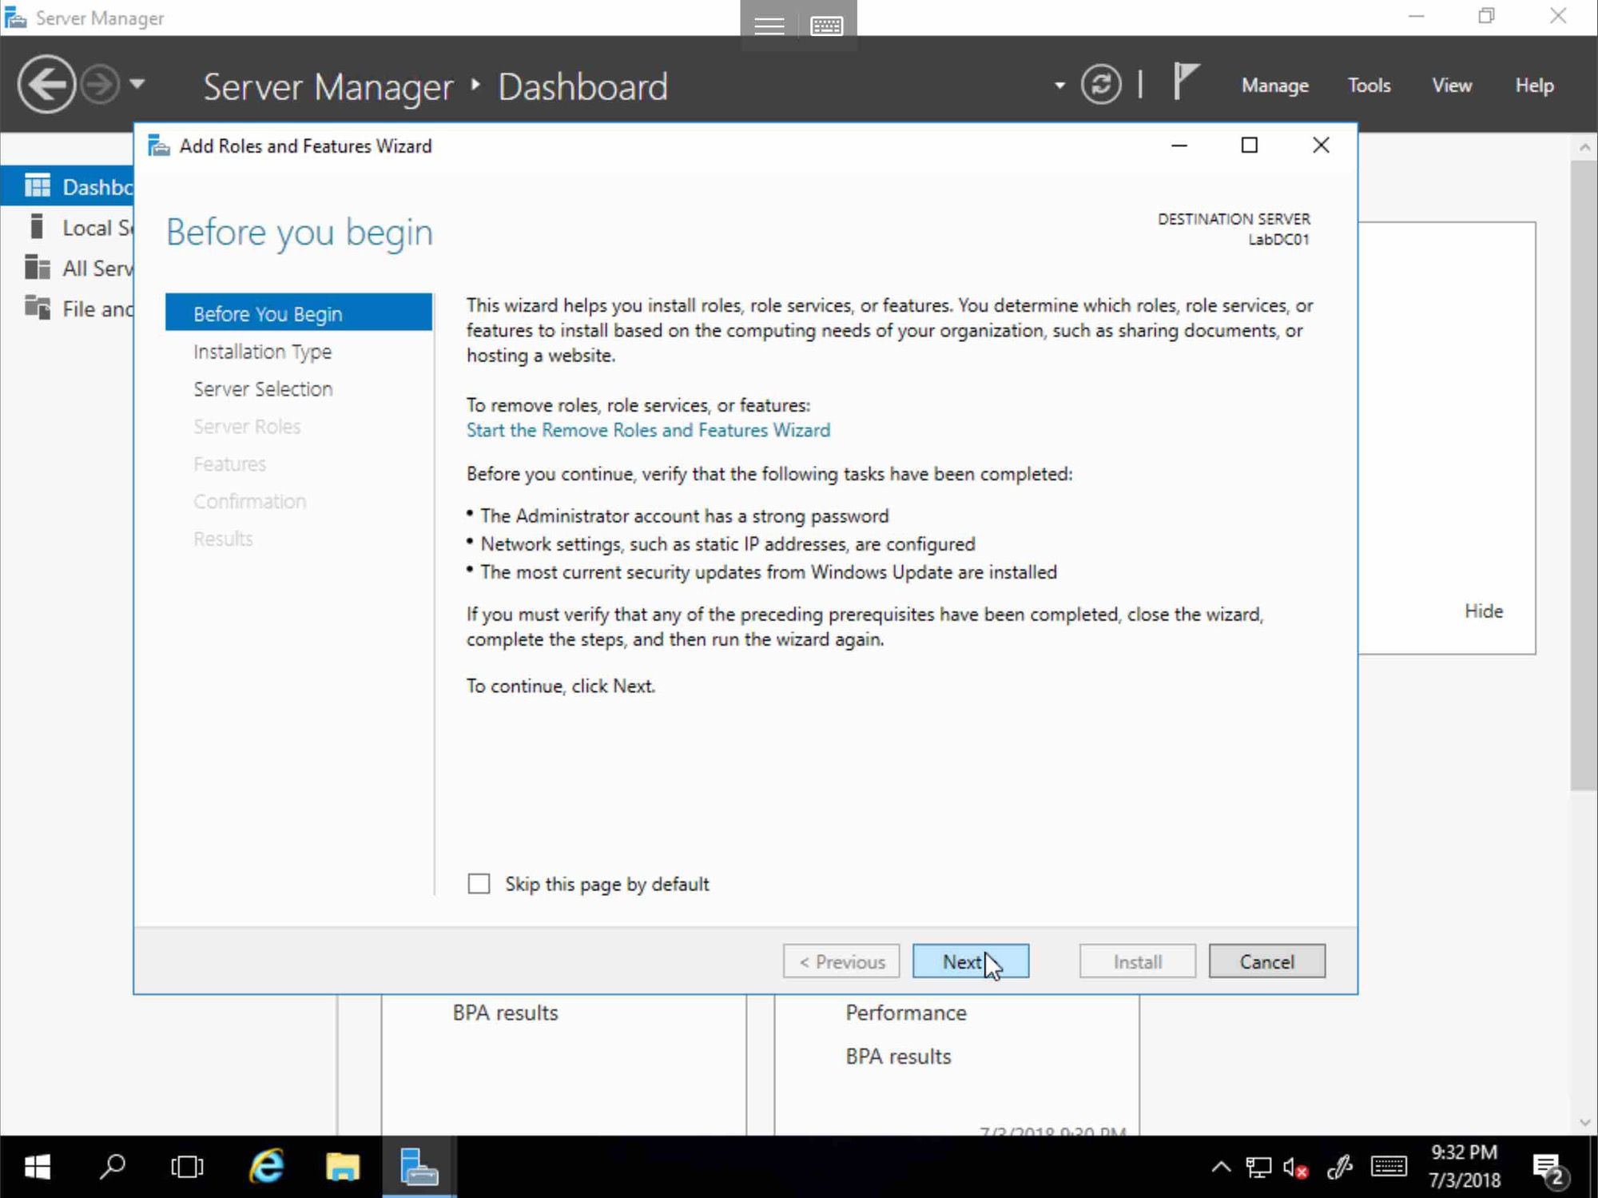Click the Server Manager back arrow

(x=46, y=84)
